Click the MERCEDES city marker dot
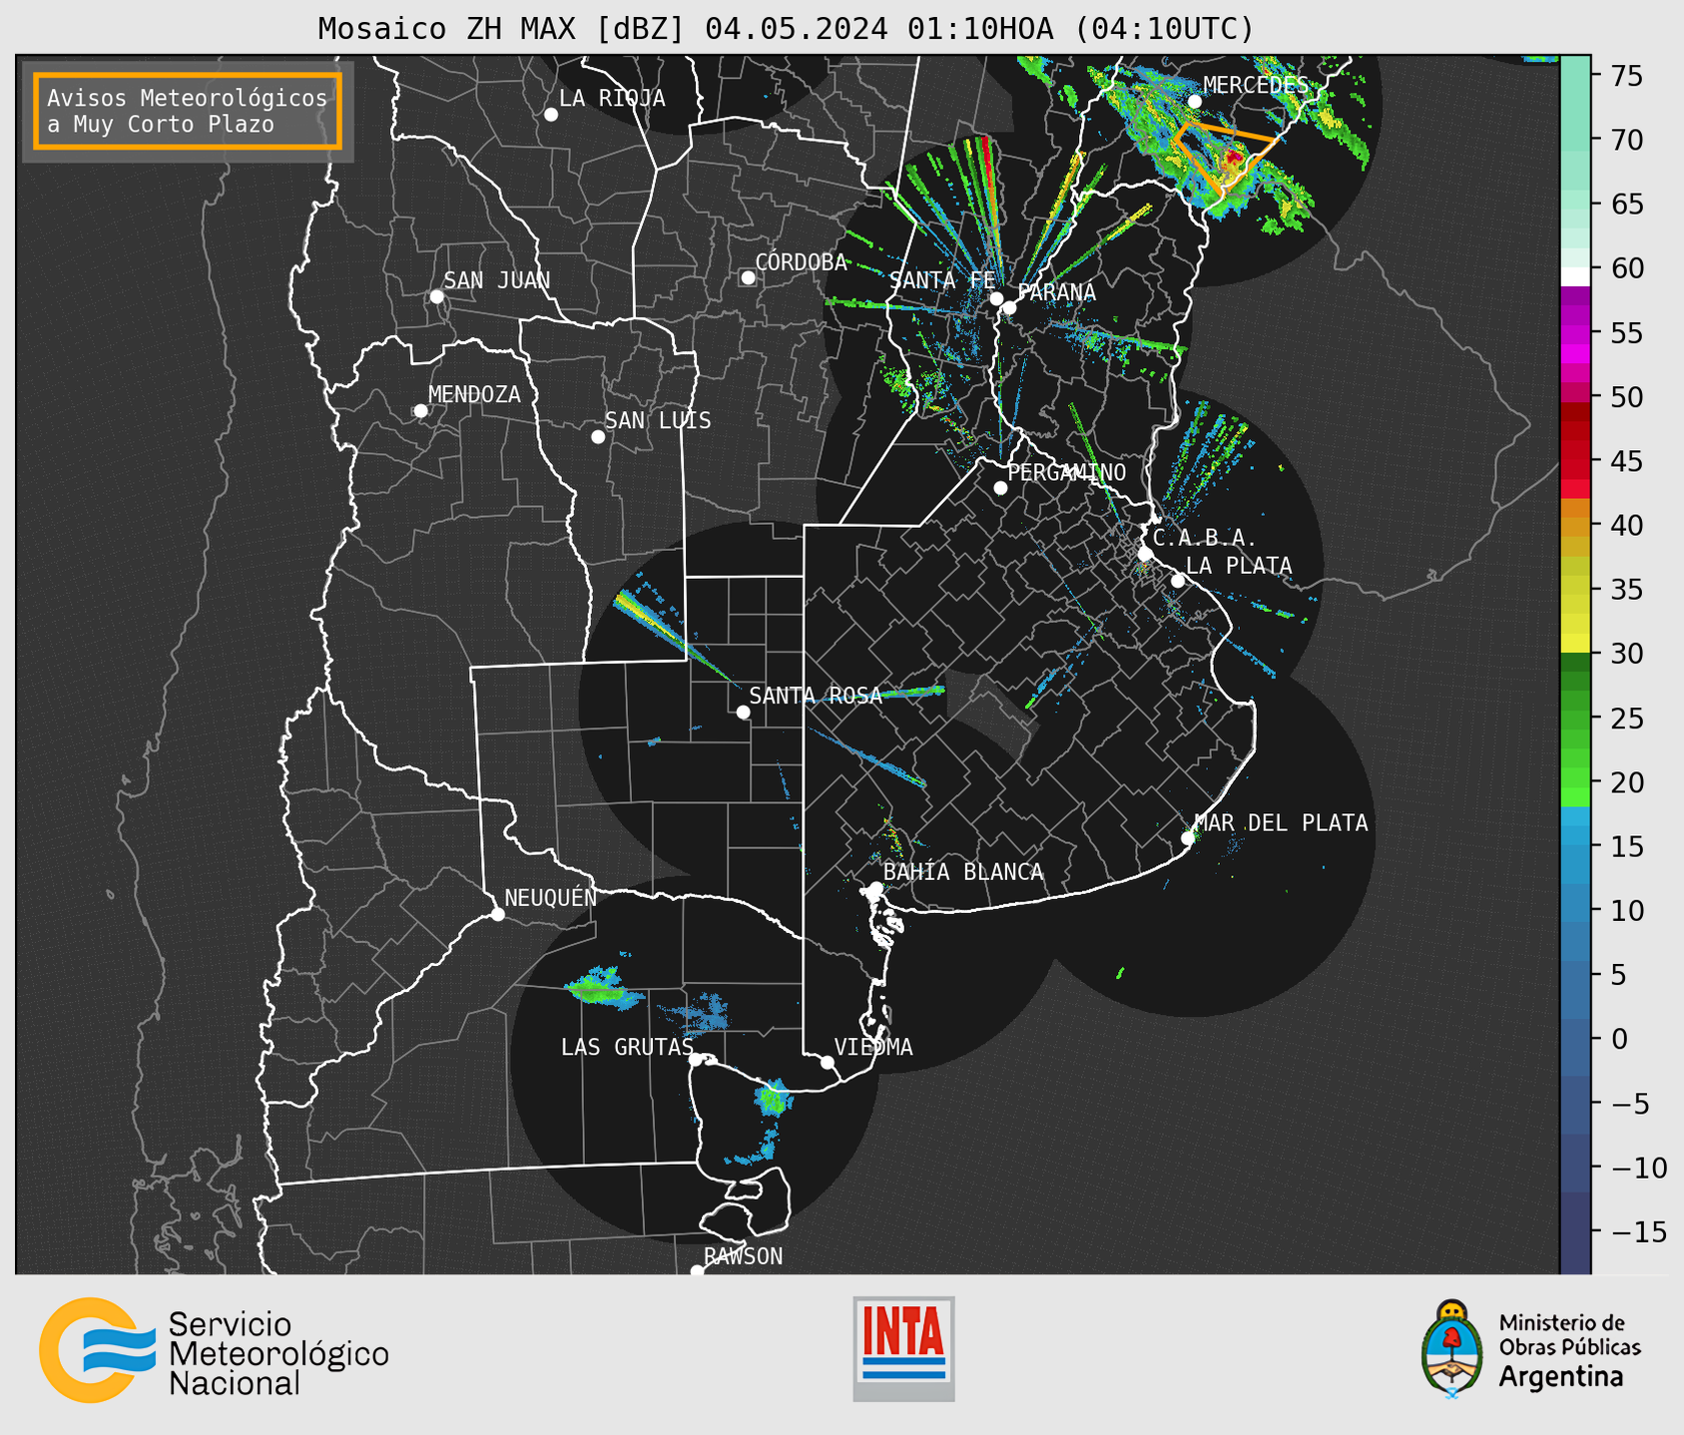This screenshot has height=1435, width=1684. [x=1194, y=102]
